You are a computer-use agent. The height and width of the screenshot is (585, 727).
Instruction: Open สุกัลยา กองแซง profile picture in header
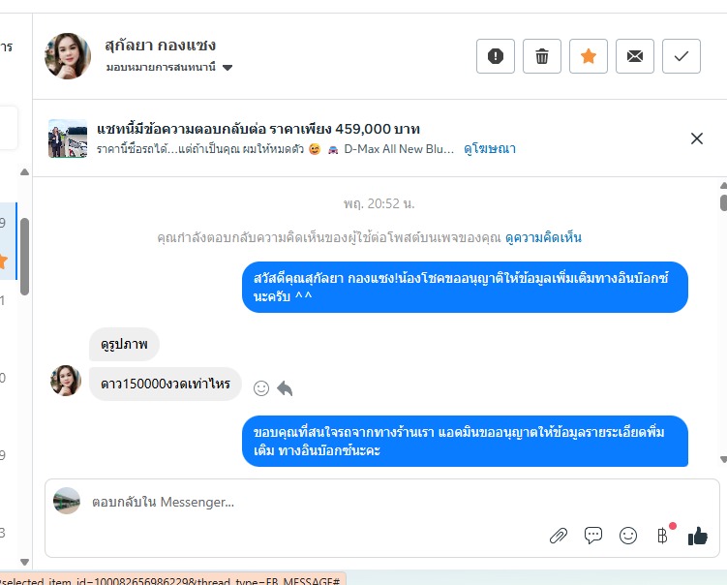click(x=68, y=55)
